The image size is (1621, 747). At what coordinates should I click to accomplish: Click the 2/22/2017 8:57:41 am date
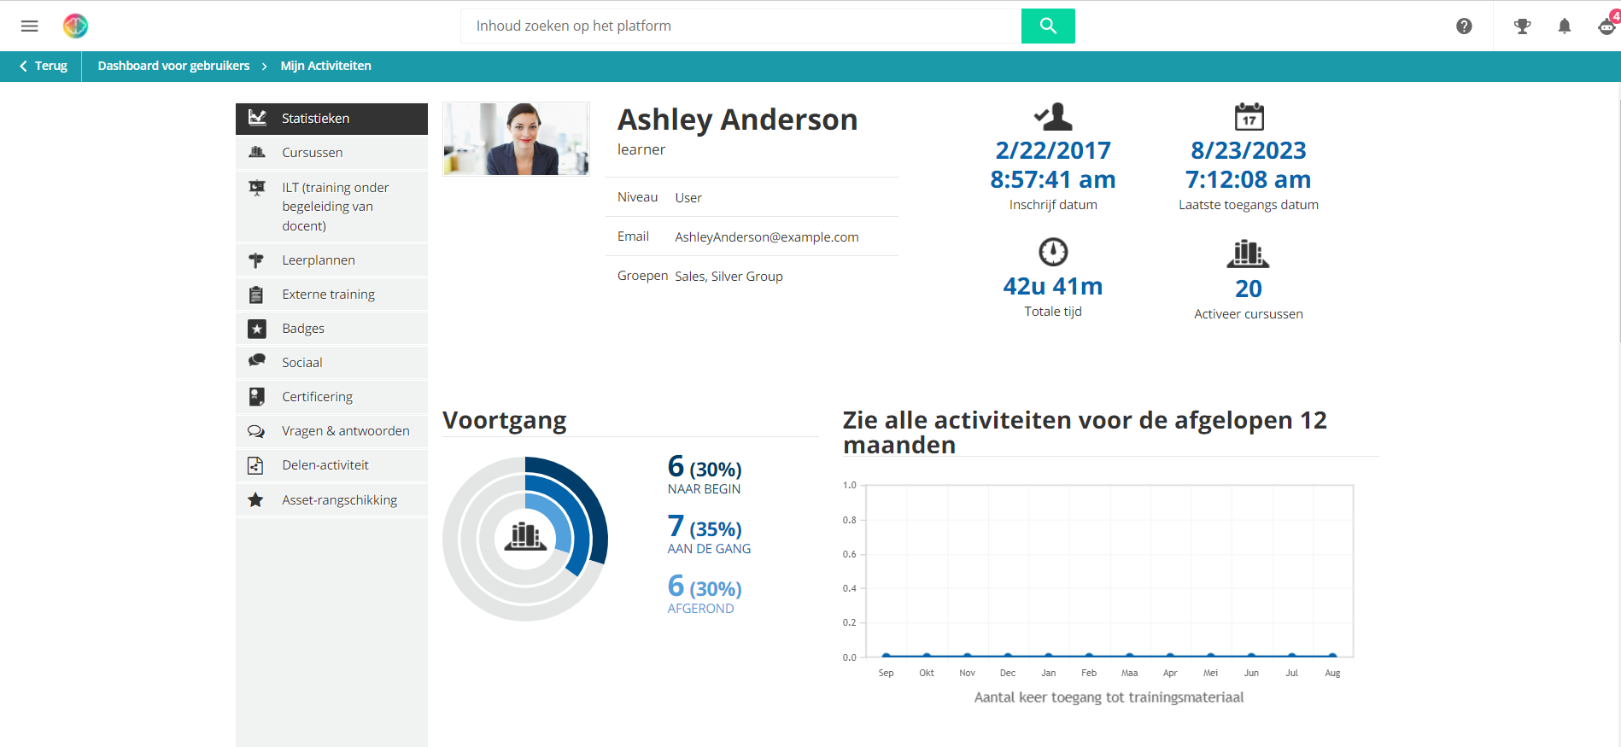[x=1053, y=165]
